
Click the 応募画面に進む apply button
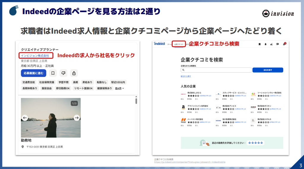(x=34, y=73)
